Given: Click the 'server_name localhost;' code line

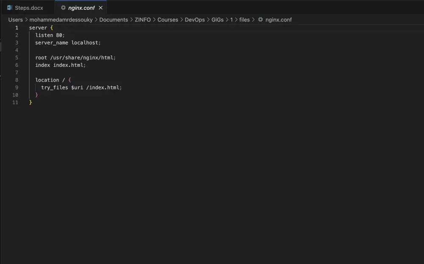Looking at the screenshot, I should [68, 43].
